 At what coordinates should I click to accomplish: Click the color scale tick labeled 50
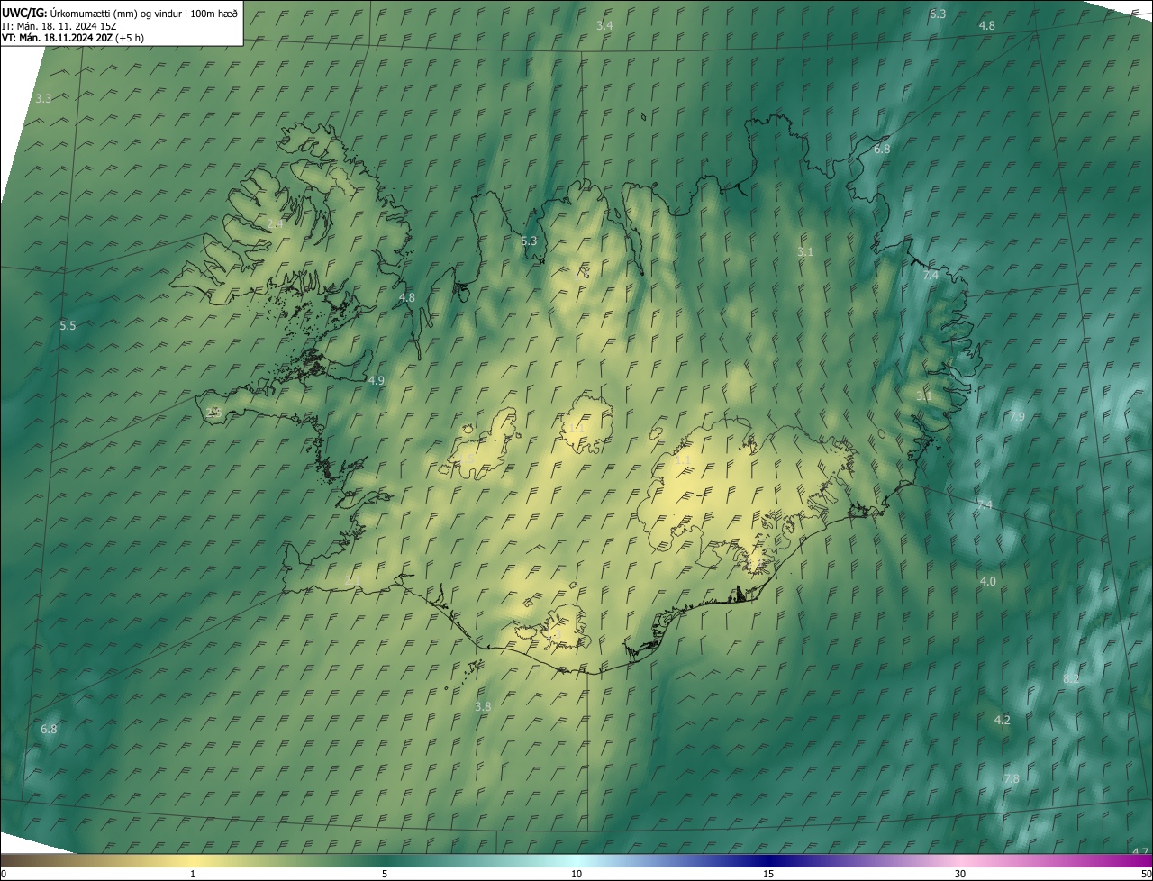[x=1146, y=875]
